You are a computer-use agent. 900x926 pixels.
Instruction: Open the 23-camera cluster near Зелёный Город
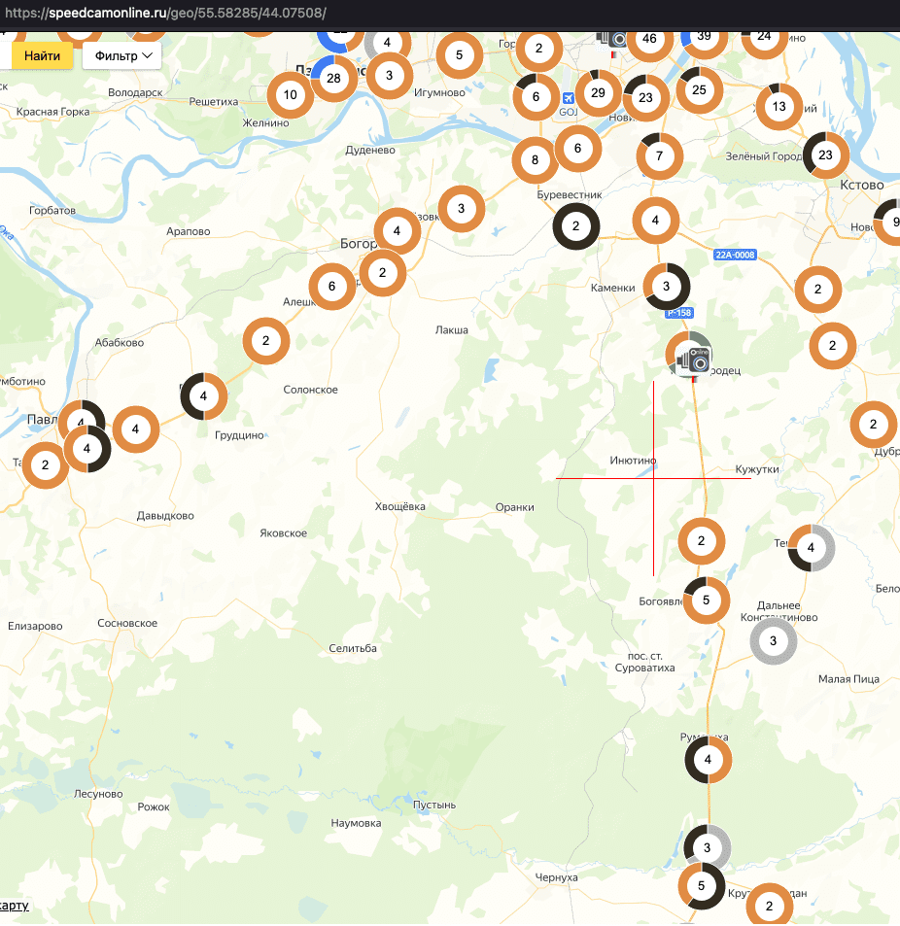(x=825, y=155)
